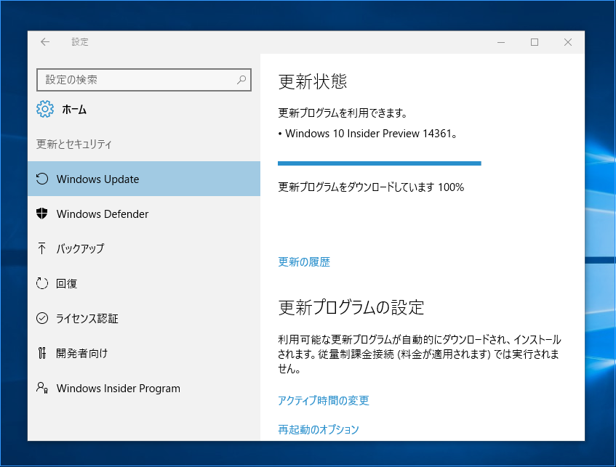616x467 pixels.
Task: Open the 回復 recovery page
Action: pos(144,283)
